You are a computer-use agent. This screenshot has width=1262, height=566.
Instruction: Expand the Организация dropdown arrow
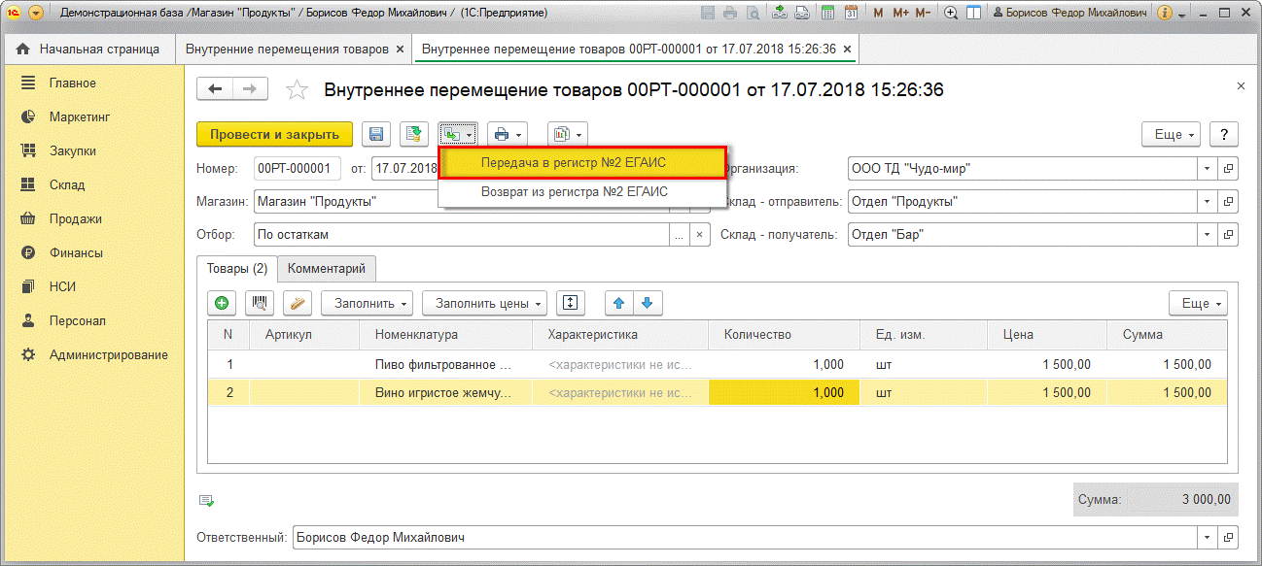click(x=1208, y=168)
